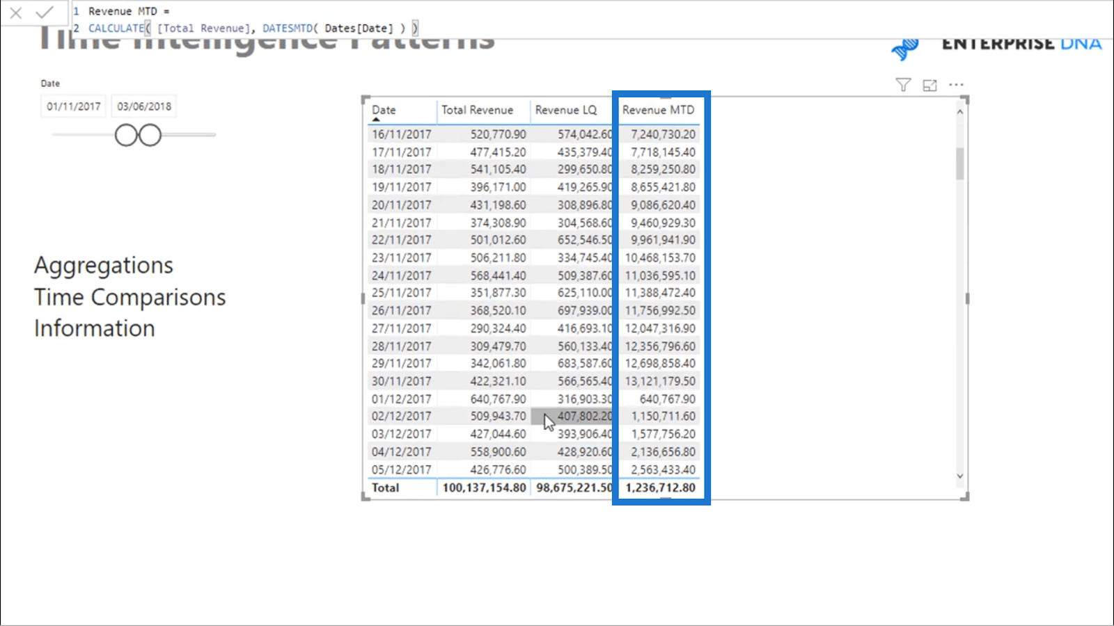Sort by Total Revenue column header

(x=477, y=110)
